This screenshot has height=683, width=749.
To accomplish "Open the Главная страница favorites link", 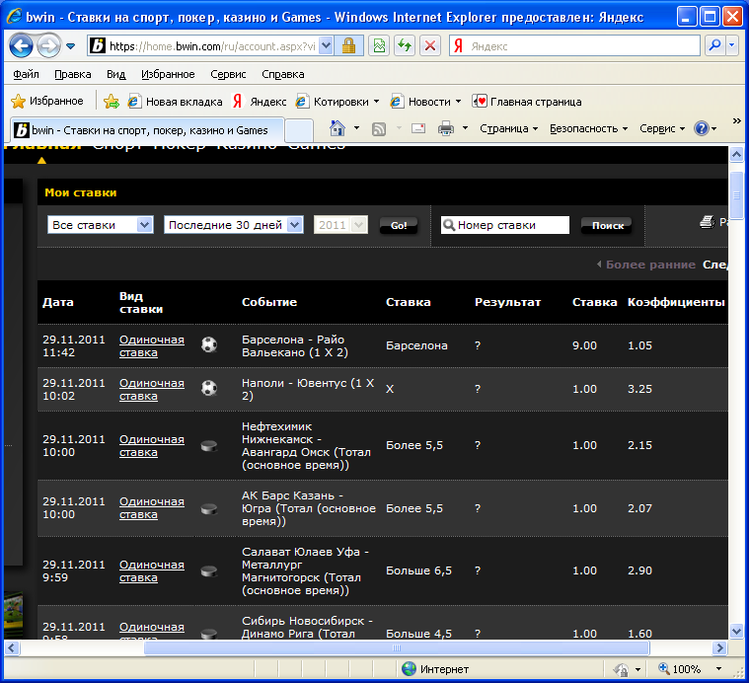I will [527, 102].
